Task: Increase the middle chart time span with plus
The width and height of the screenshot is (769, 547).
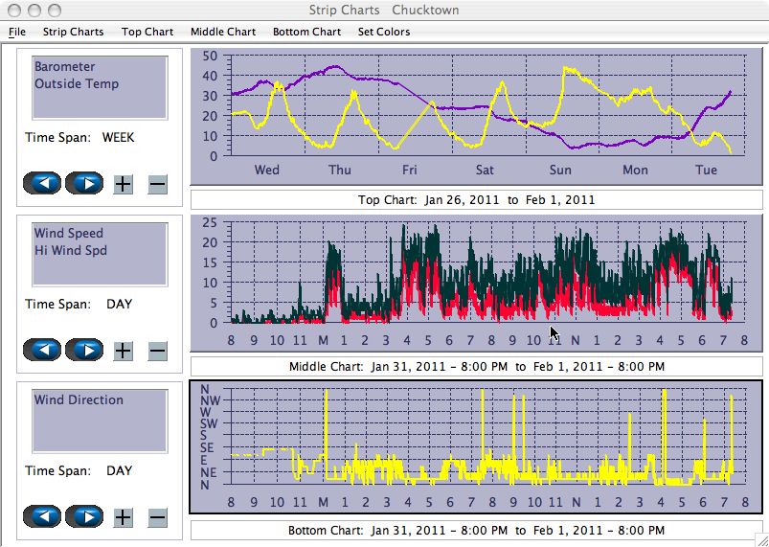Action: tap(124, 351)
